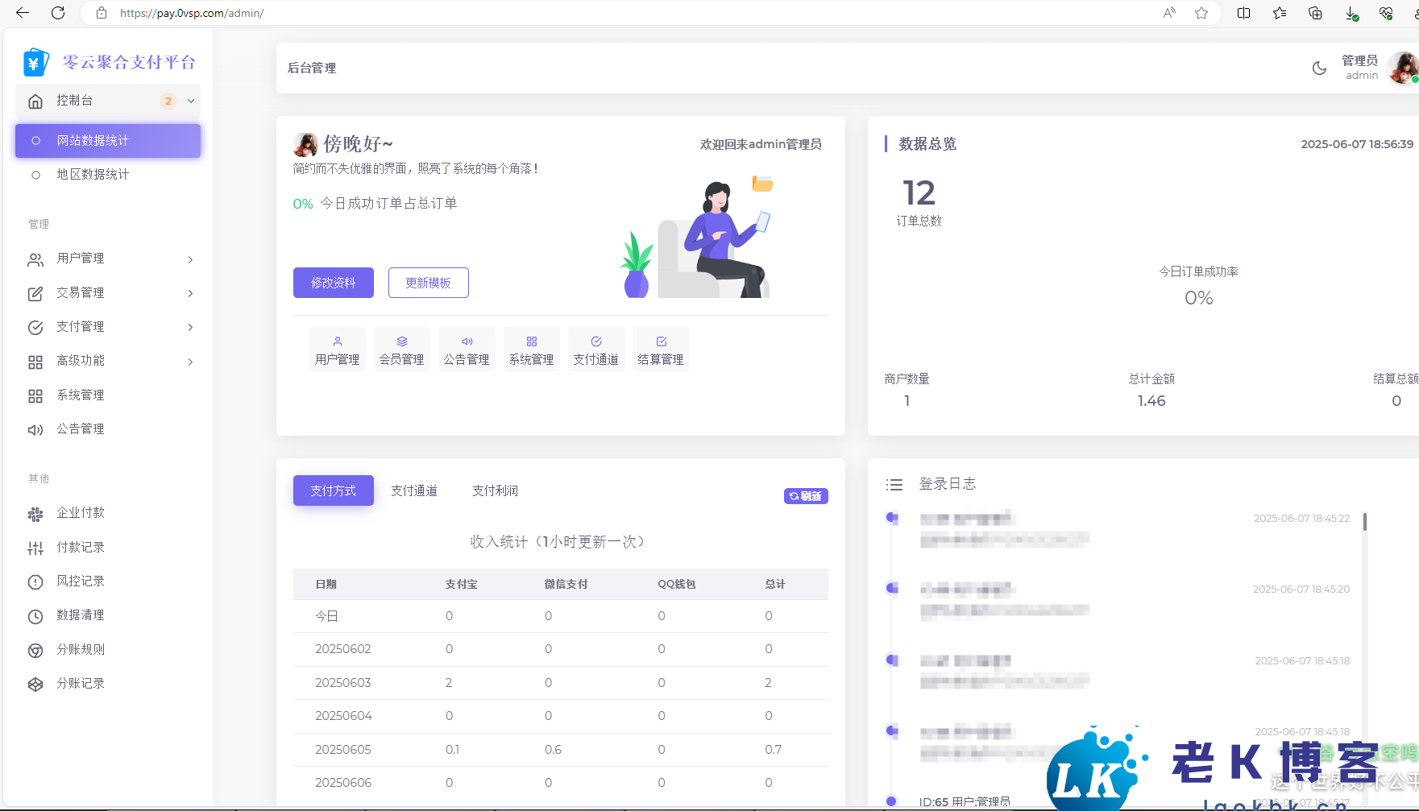Switch to the 支付通道 tab

(x=414, y=491)
